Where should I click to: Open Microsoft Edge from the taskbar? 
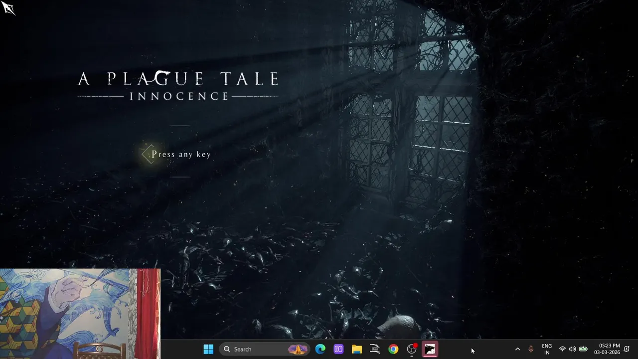[x=320, y=349]
